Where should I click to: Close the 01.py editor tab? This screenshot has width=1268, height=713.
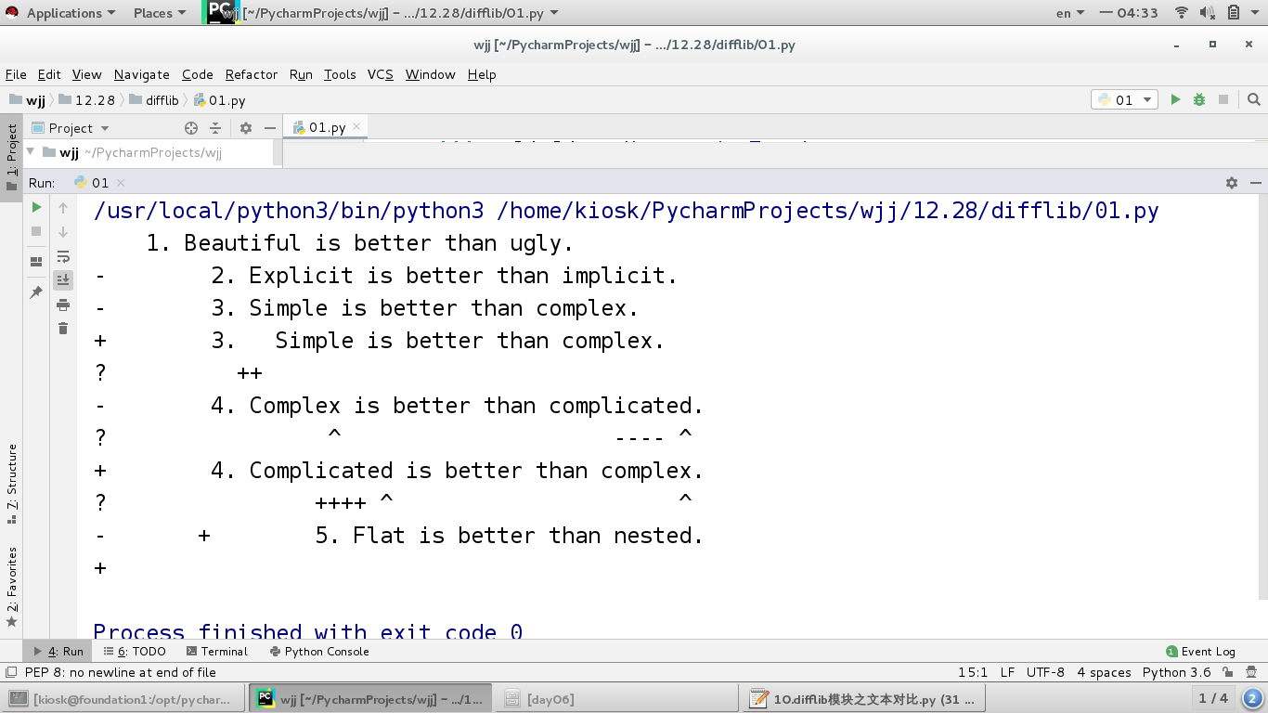tap(356, 126)
